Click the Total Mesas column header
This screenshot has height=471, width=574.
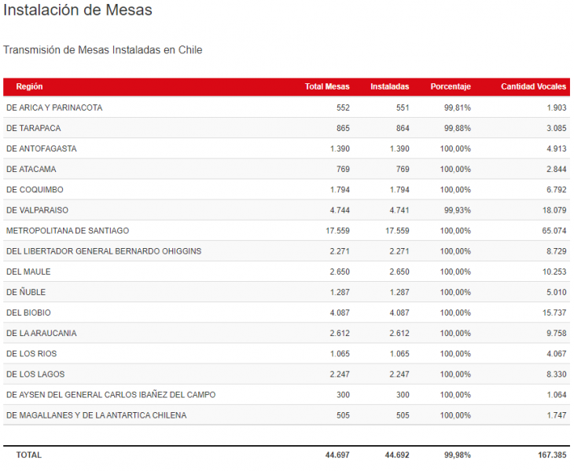[327, 86]
